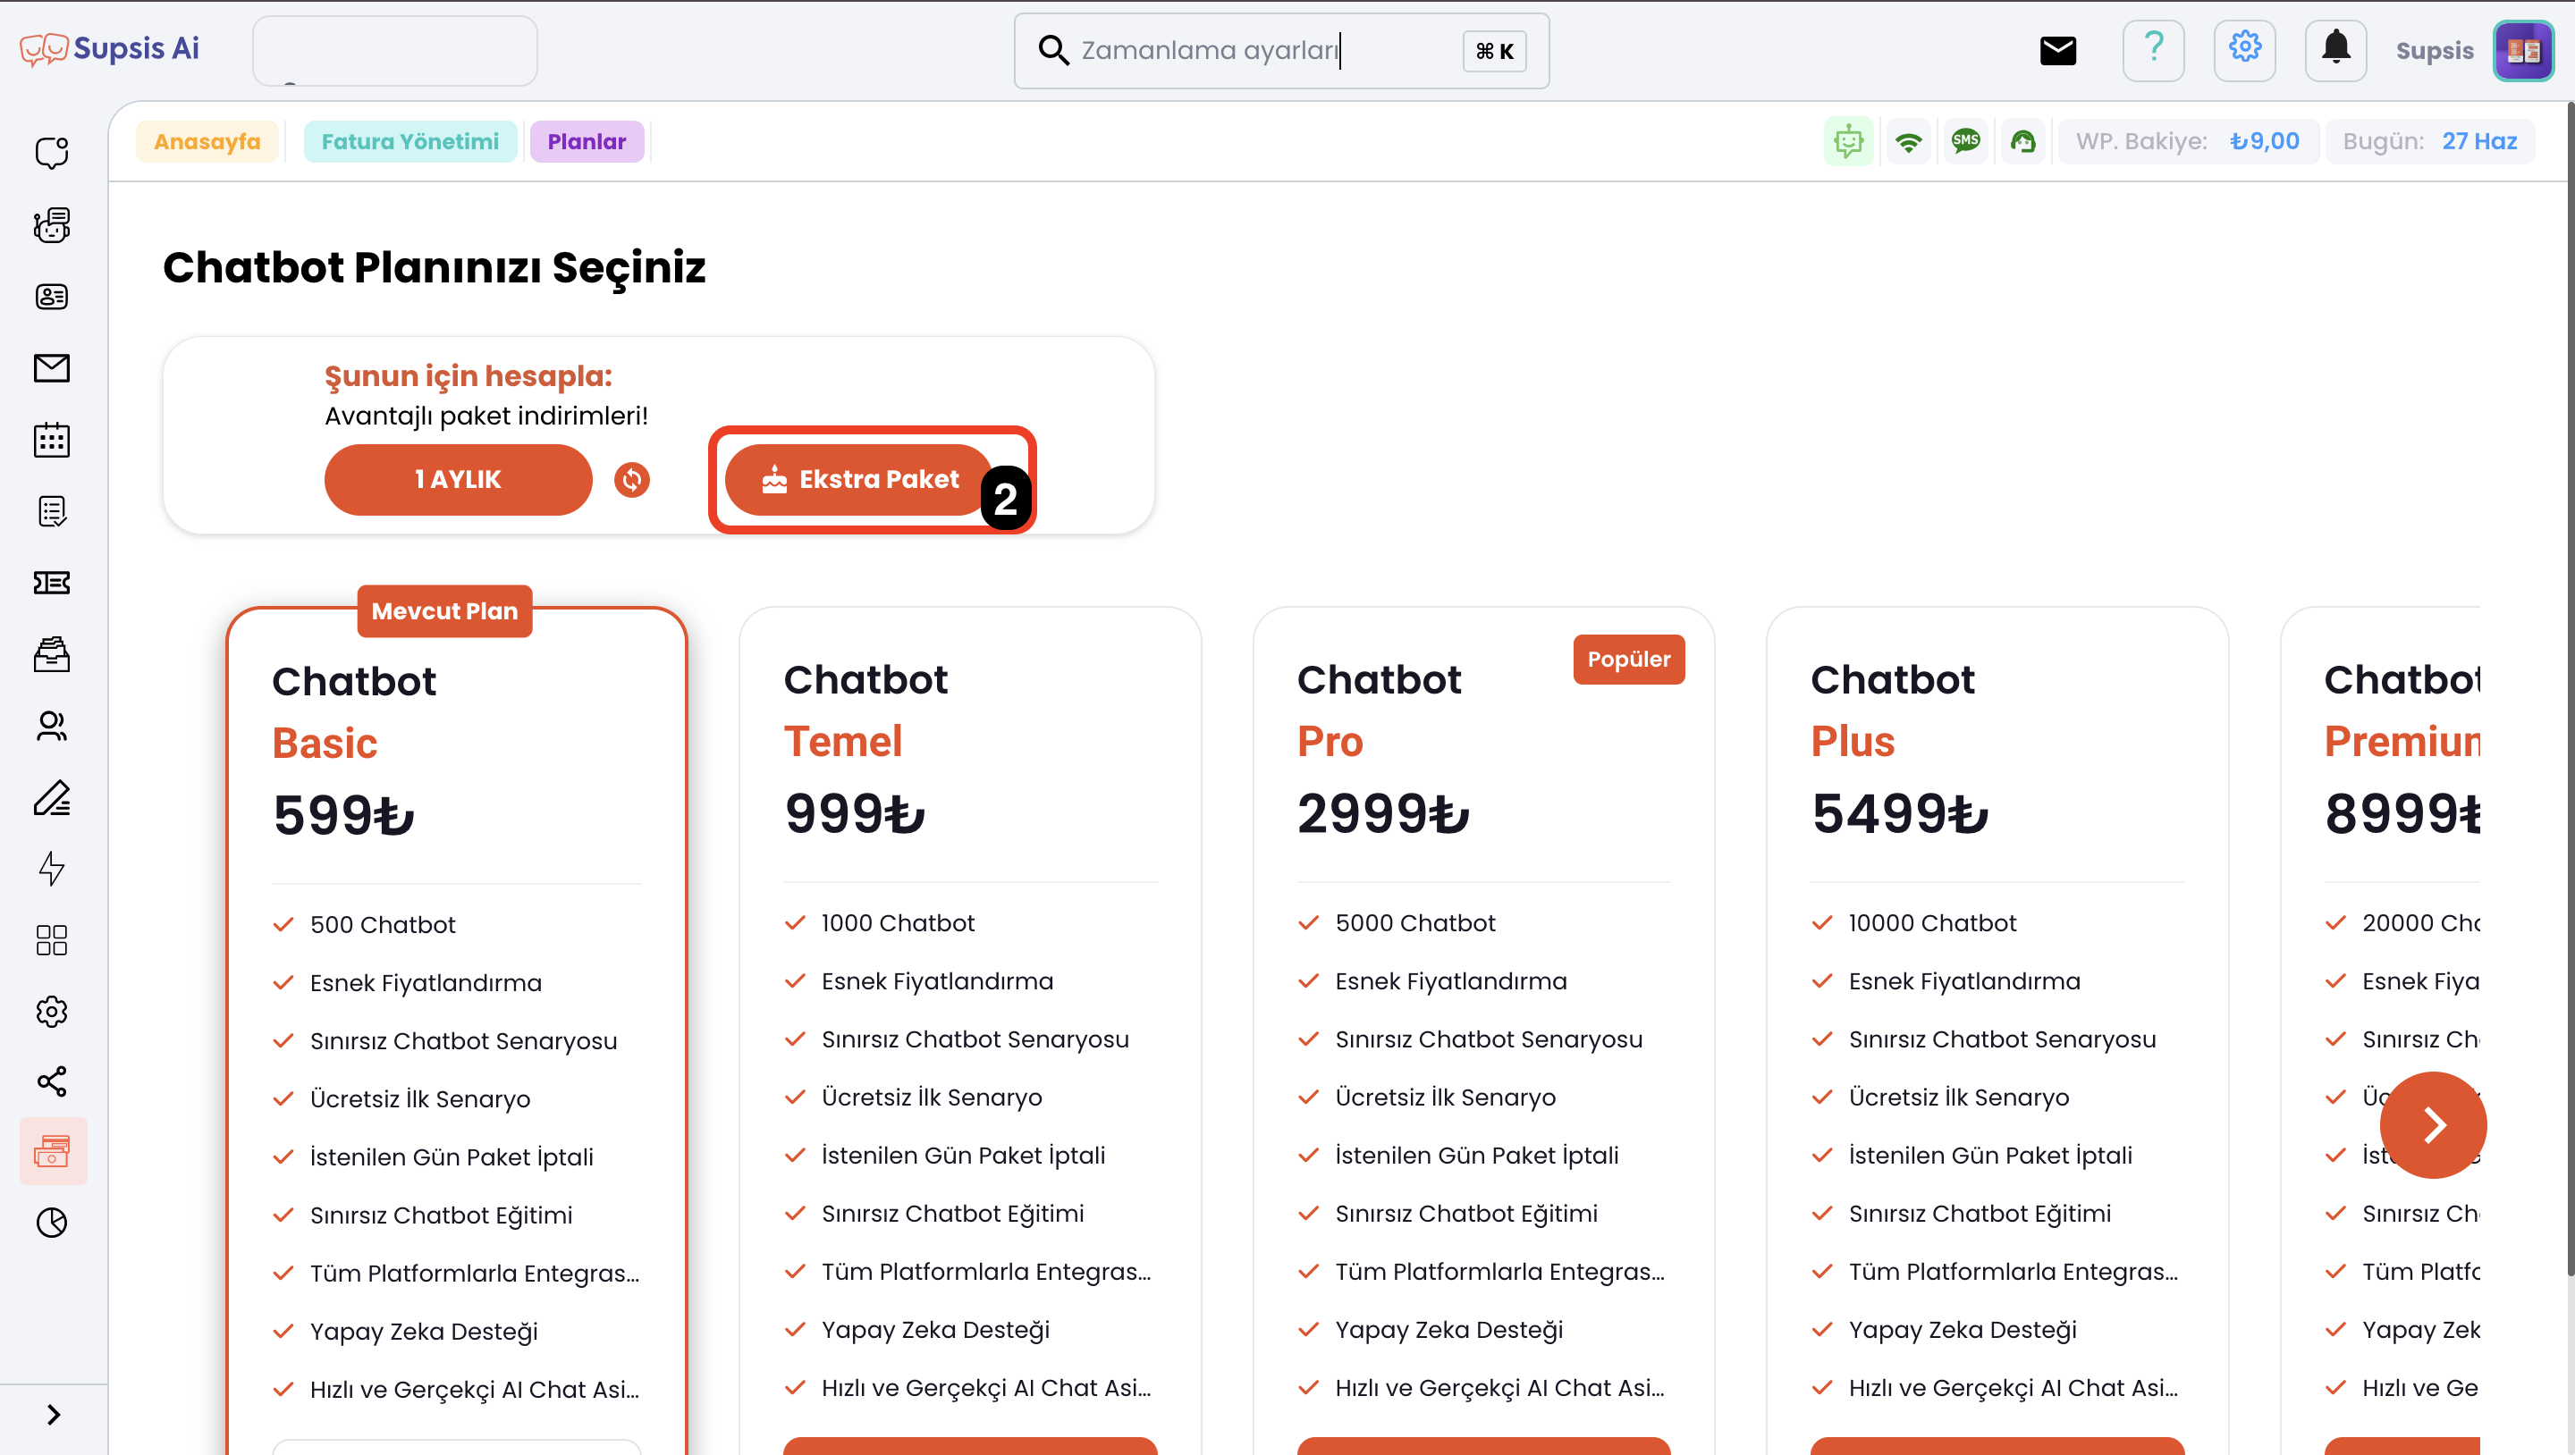This screenshot has height=1455, width=2575.
Task: Click the 599₺ price
Action: pos(344,815)
